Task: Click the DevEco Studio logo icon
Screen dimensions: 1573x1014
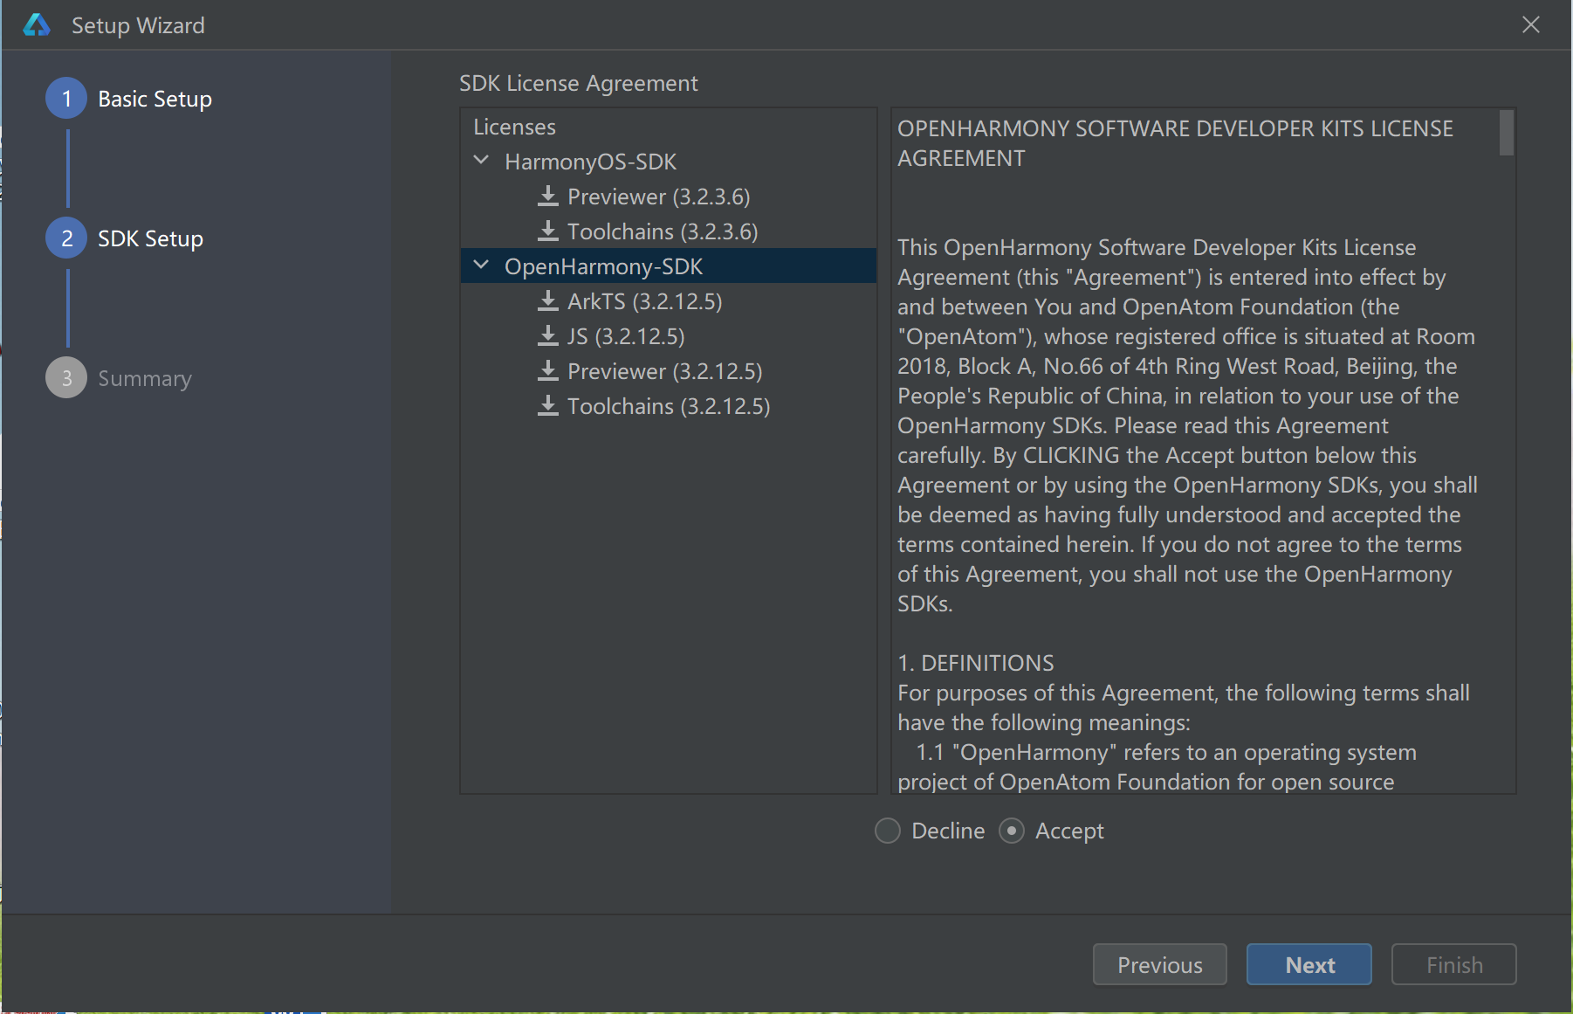Action: 37,25
